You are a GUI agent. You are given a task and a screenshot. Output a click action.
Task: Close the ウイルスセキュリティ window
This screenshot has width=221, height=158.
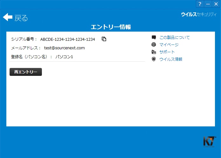click(216, 4)
